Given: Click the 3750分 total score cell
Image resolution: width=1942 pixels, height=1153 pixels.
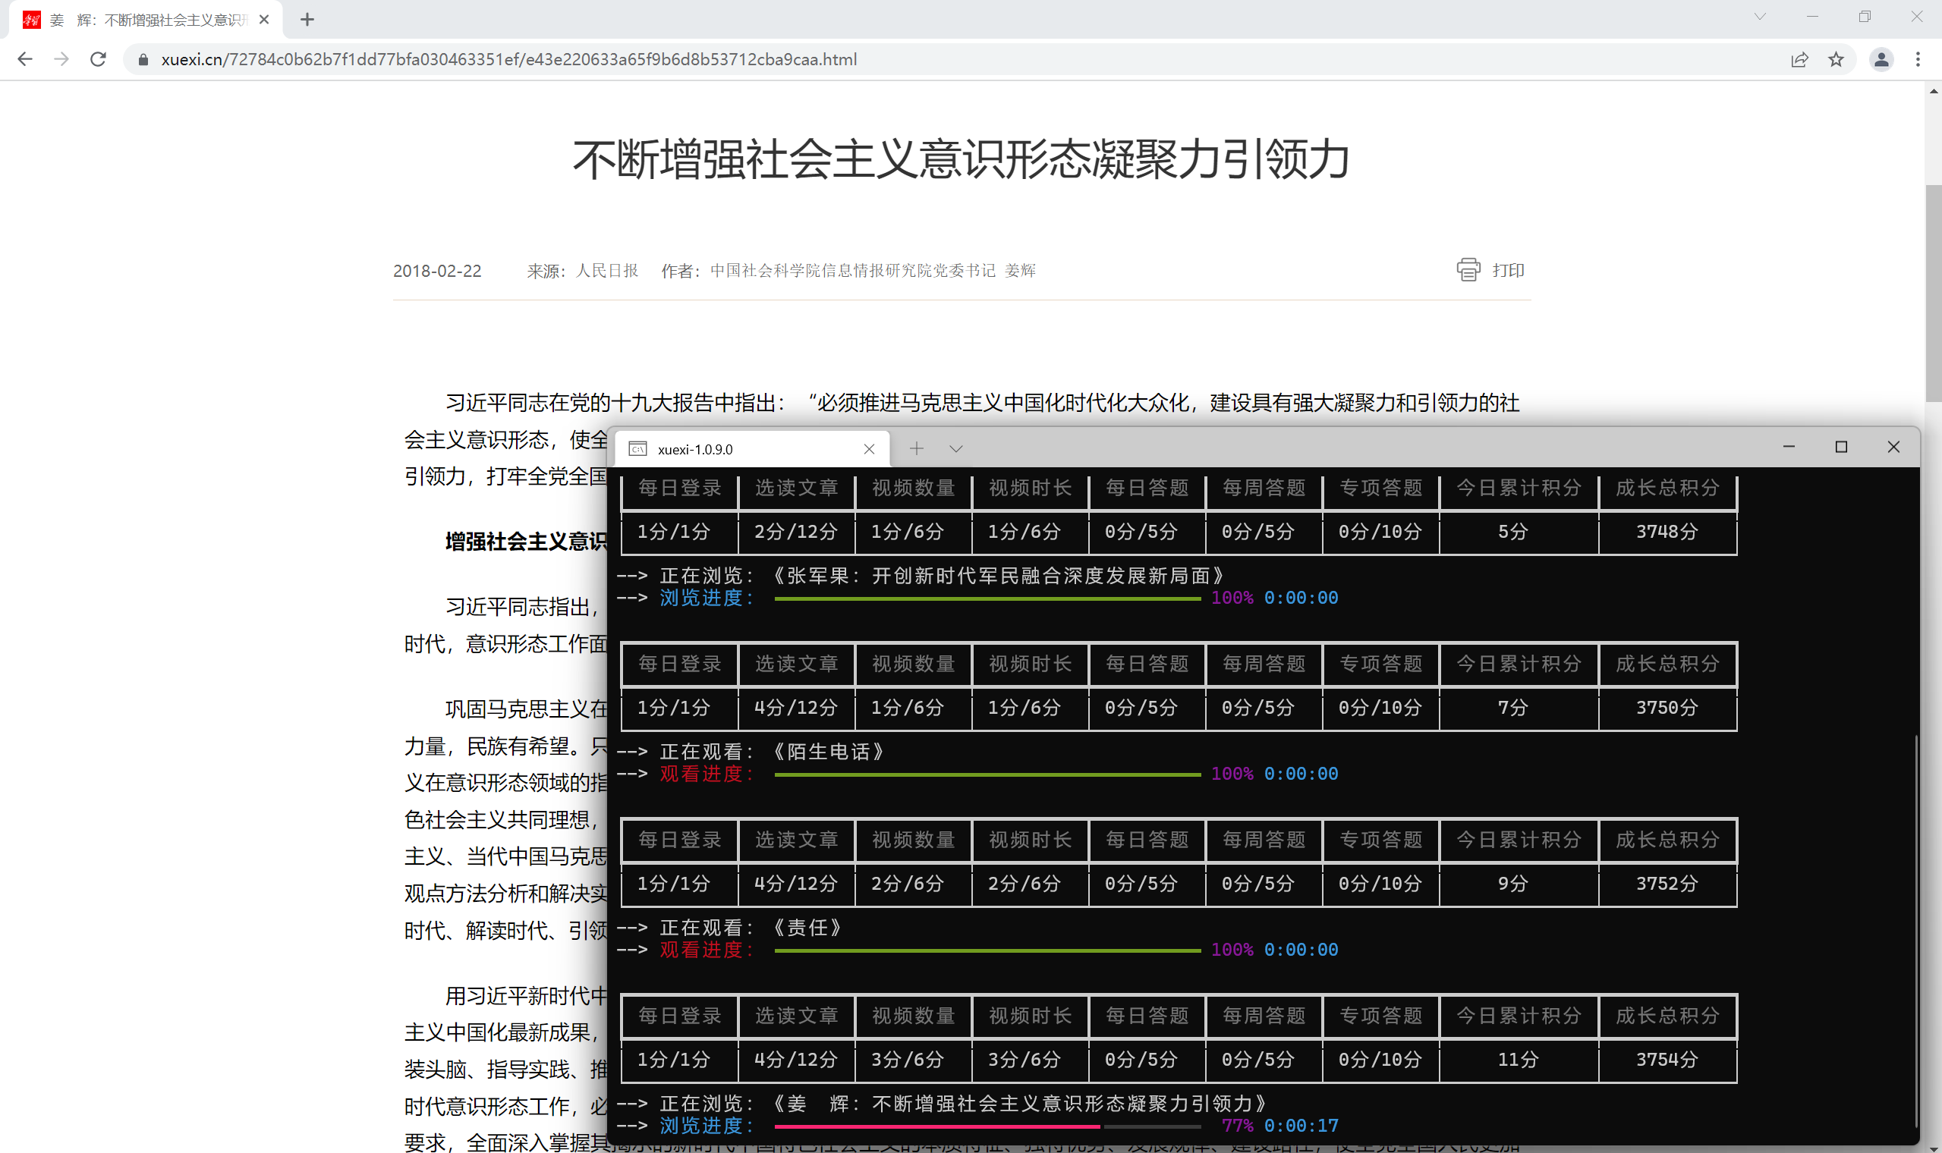Looking at the screenshot, I should point(1667,708).
